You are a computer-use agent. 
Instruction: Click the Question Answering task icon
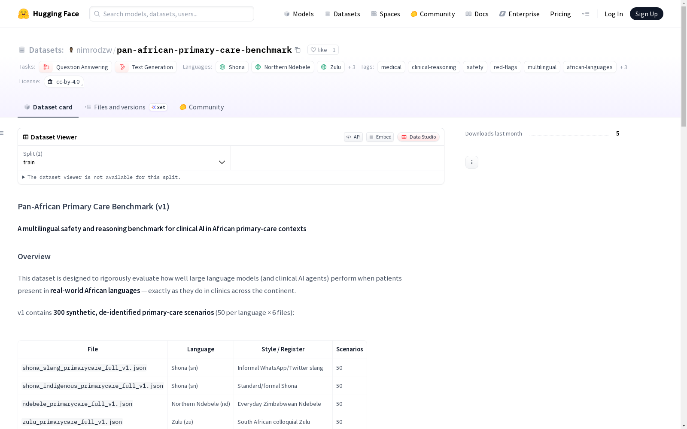[x=46, y=67]
